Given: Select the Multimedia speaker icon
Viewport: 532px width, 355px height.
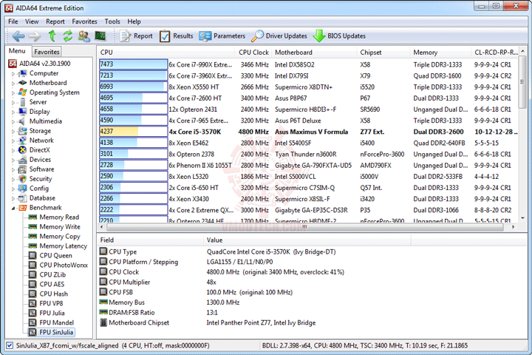Looking at the screenshot, I should click(x=22, y=121).
